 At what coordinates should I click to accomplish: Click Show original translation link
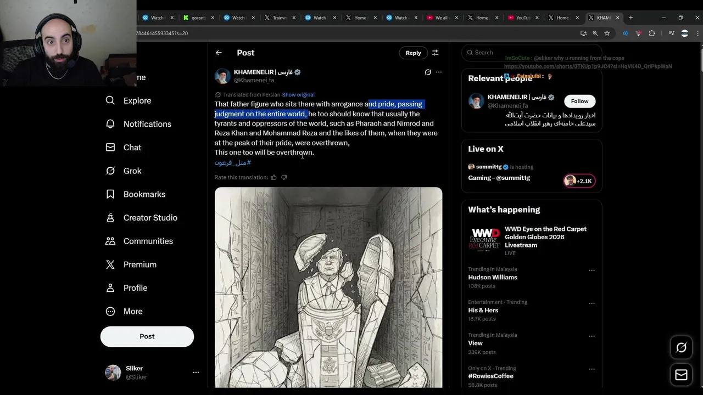point(298,95)
